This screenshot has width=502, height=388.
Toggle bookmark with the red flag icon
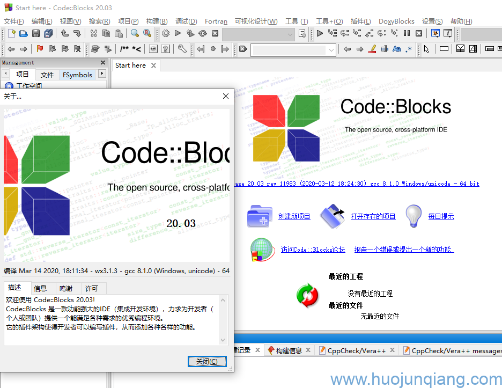(x=40, y=49)
